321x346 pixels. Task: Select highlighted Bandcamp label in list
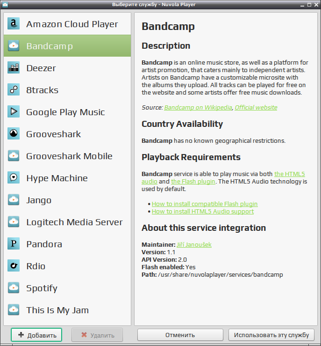[x=50, y=46]
